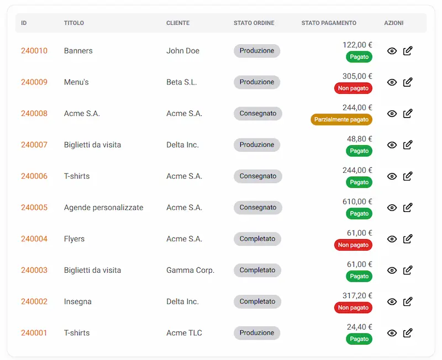The width and height of the screenshot is (442, 360).
Task: Open the eye icon for order 240009
Action: pos(392,82)
